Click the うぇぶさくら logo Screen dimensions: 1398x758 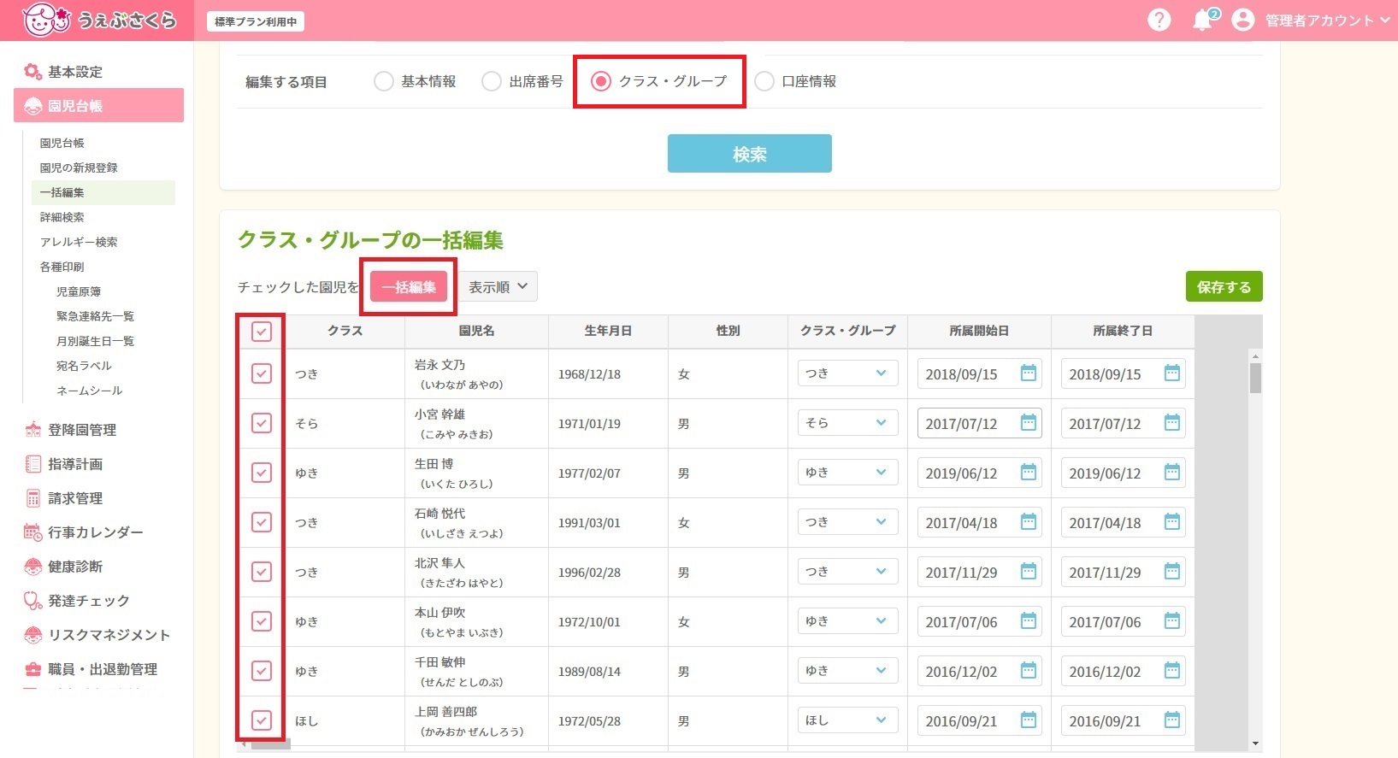(99, 20)
